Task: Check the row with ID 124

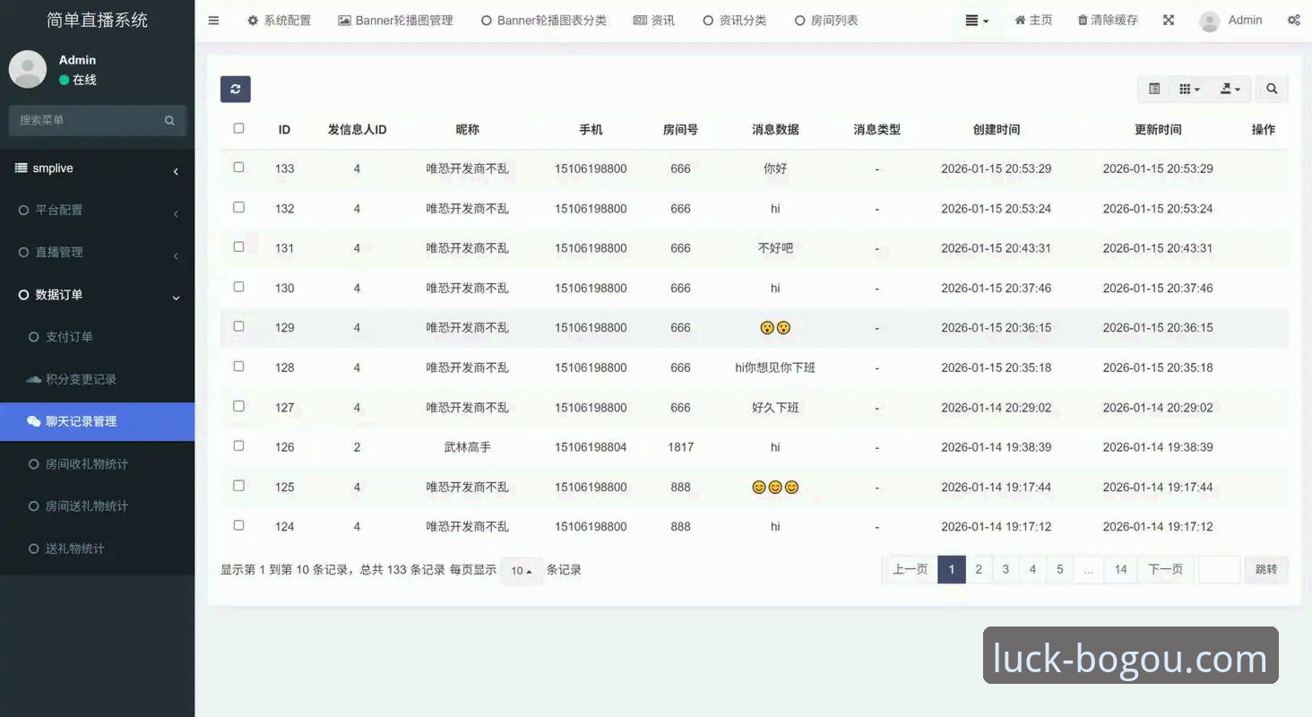Action: pos(238,525)
